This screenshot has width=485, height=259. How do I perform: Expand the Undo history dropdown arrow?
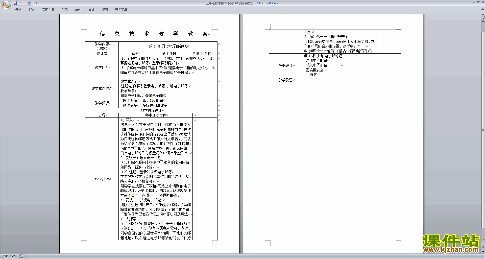[x=25, y=3]
